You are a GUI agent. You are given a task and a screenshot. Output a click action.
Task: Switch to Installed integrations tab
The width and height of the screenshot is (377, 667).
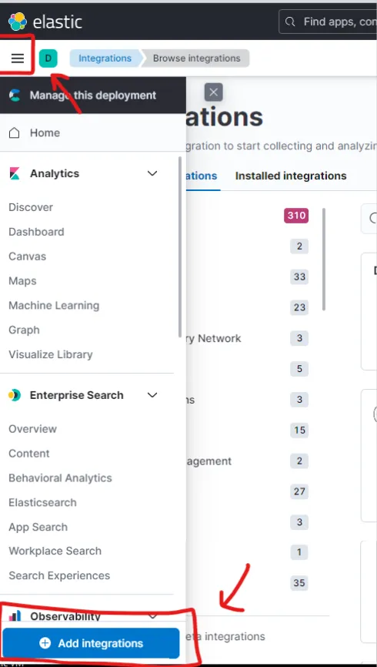tap(291, 176)
